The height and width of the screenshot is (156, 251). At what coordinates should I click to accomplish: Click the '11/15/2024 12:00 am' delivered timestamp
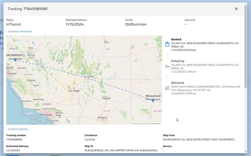(x=184, y=94)
